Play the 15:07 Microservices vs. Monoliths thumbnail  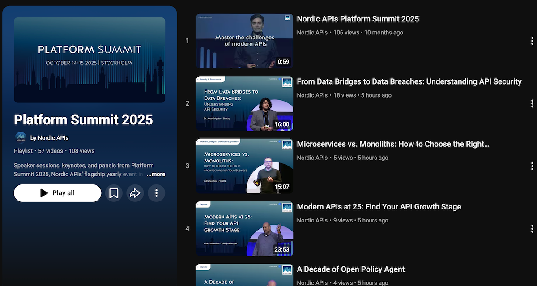coord(244,166)
